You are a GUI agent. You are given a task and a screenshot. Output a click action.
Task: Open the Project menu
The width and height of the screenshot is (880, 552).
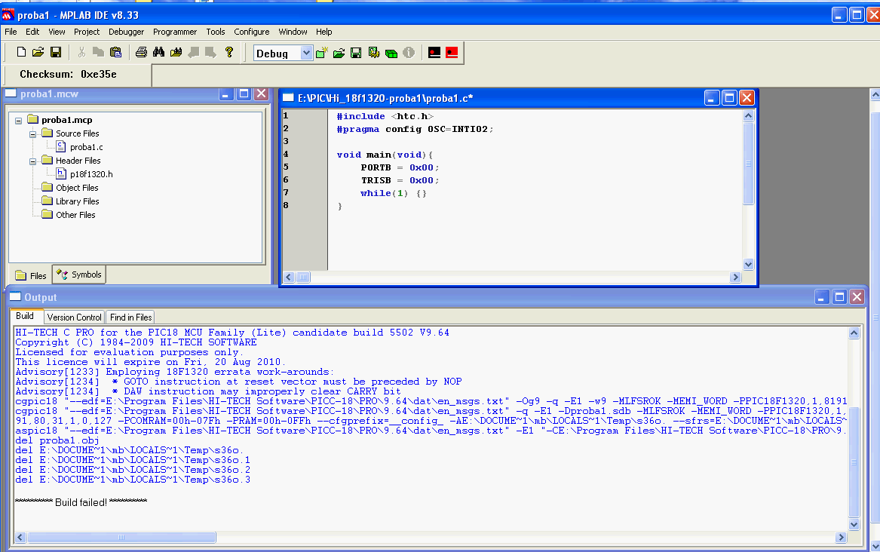coord(87,32)
